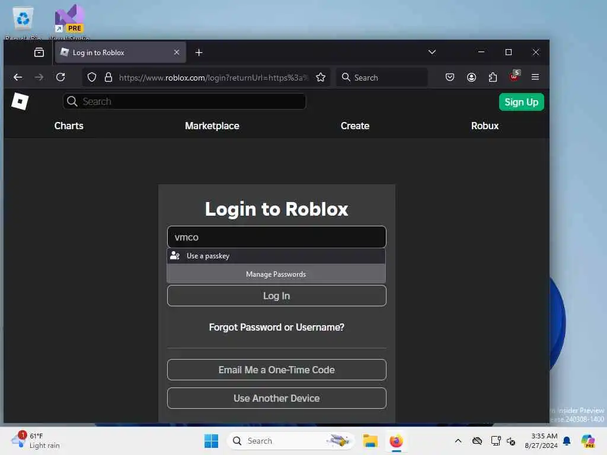
Task: Click the uBlock Origin extension icon
Action: 514,76
